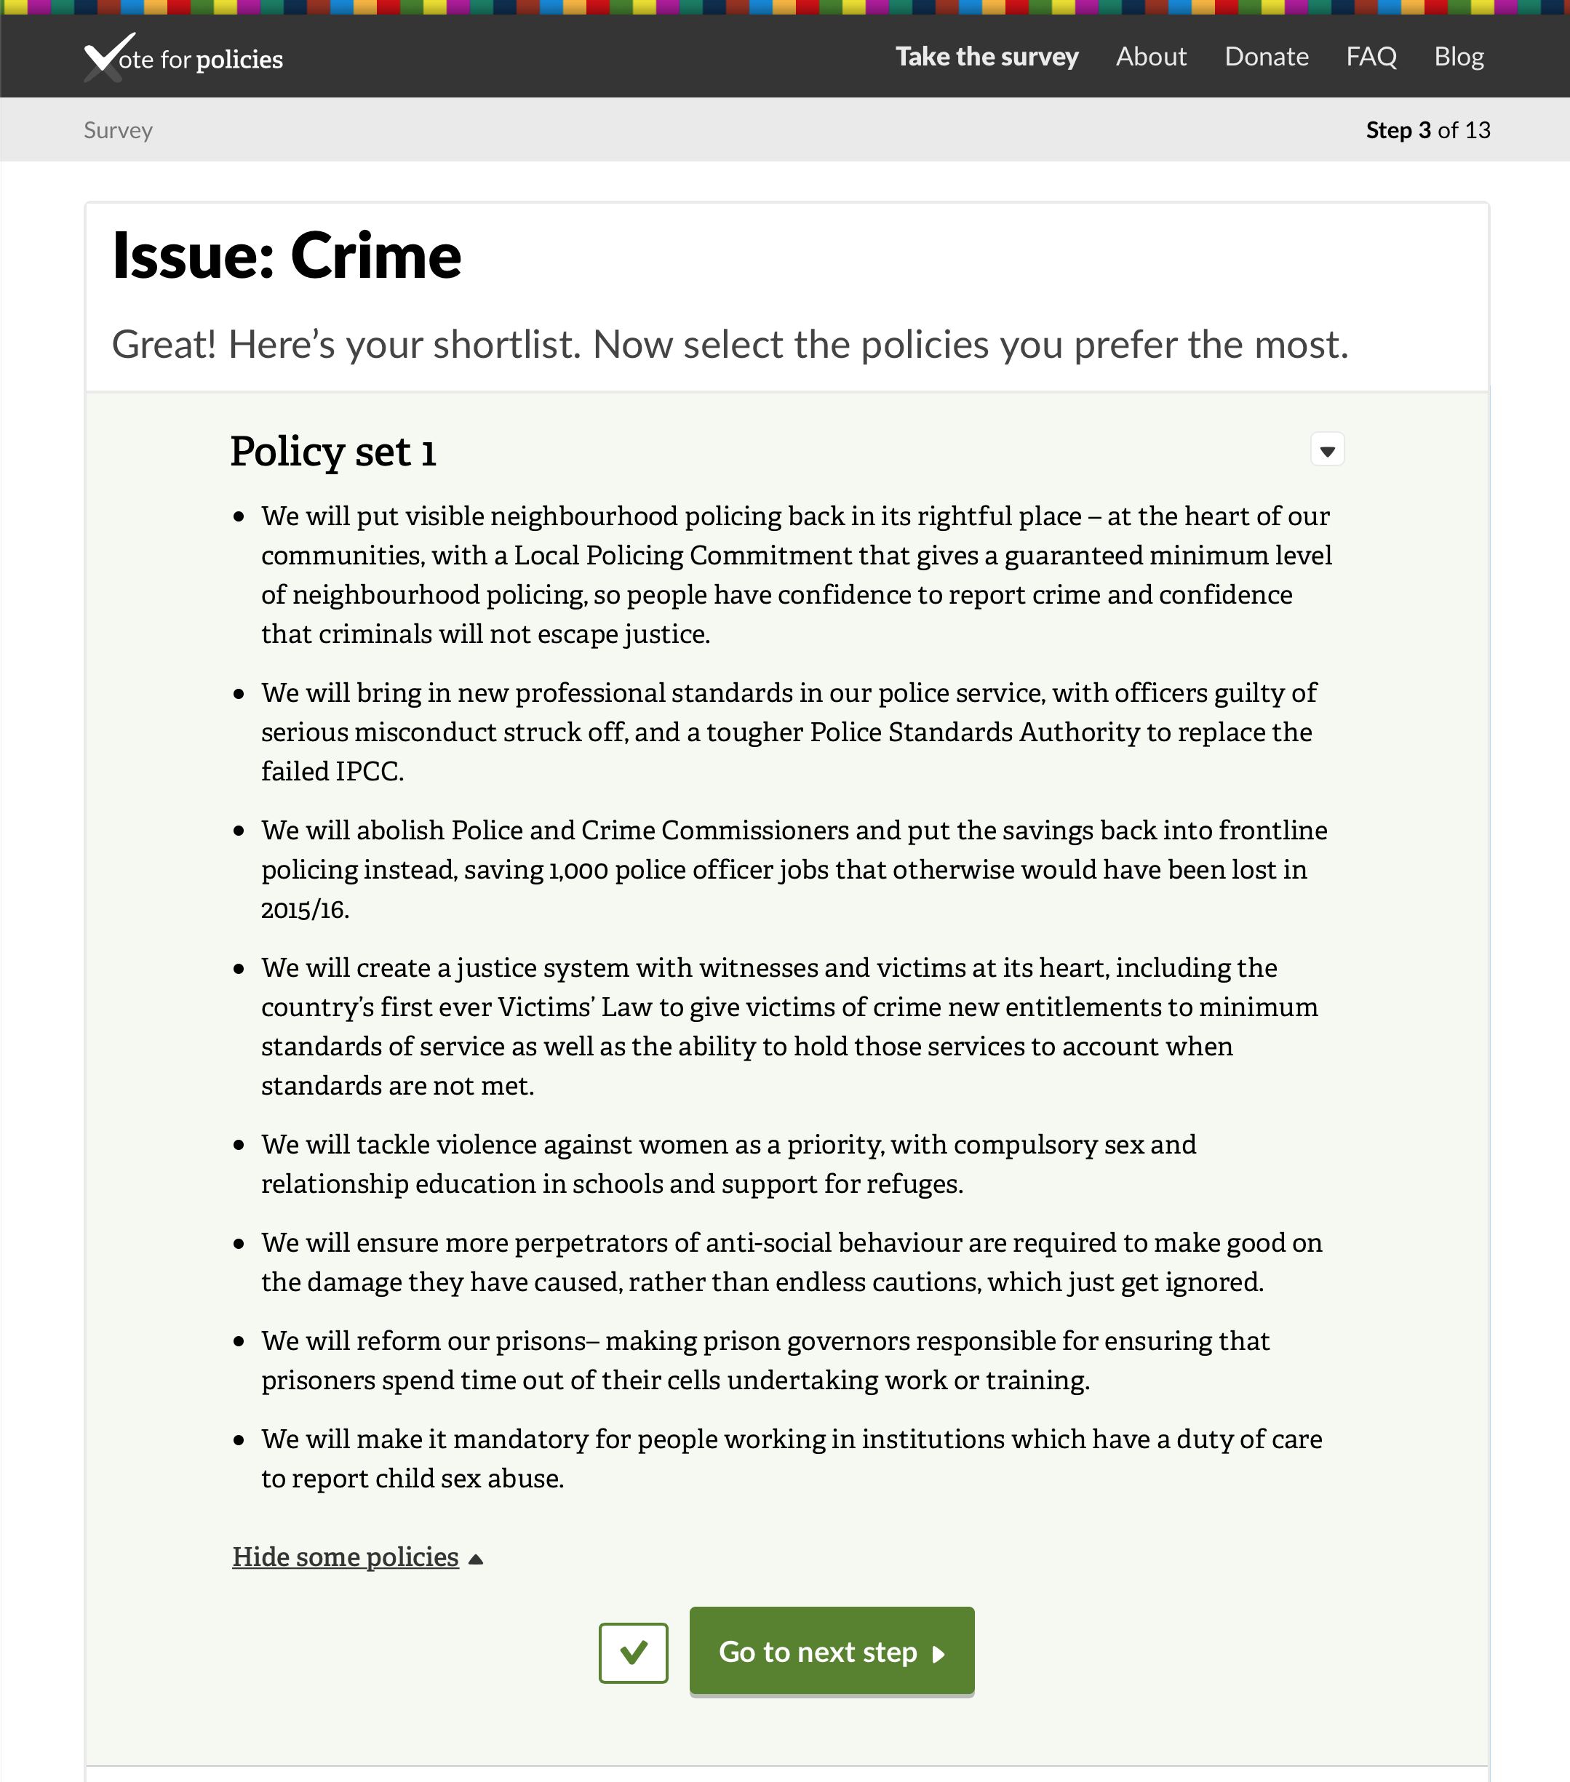Click the up triangle beside Hide some policies
This screenshot has height=1782, width=1570.
[x=475, y=1559]
